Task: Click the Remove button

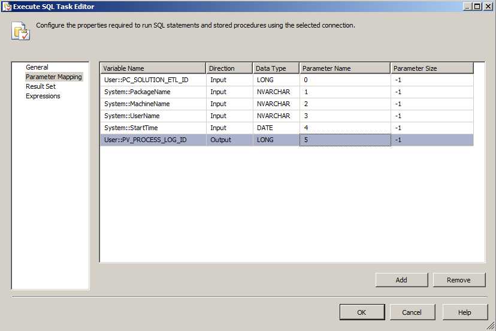Action: click(459, 280)
